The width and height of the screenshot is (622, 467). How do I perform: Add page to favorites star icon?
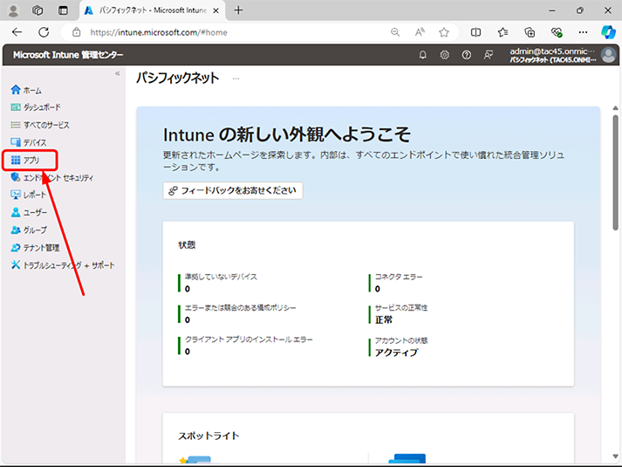point(444,32)
